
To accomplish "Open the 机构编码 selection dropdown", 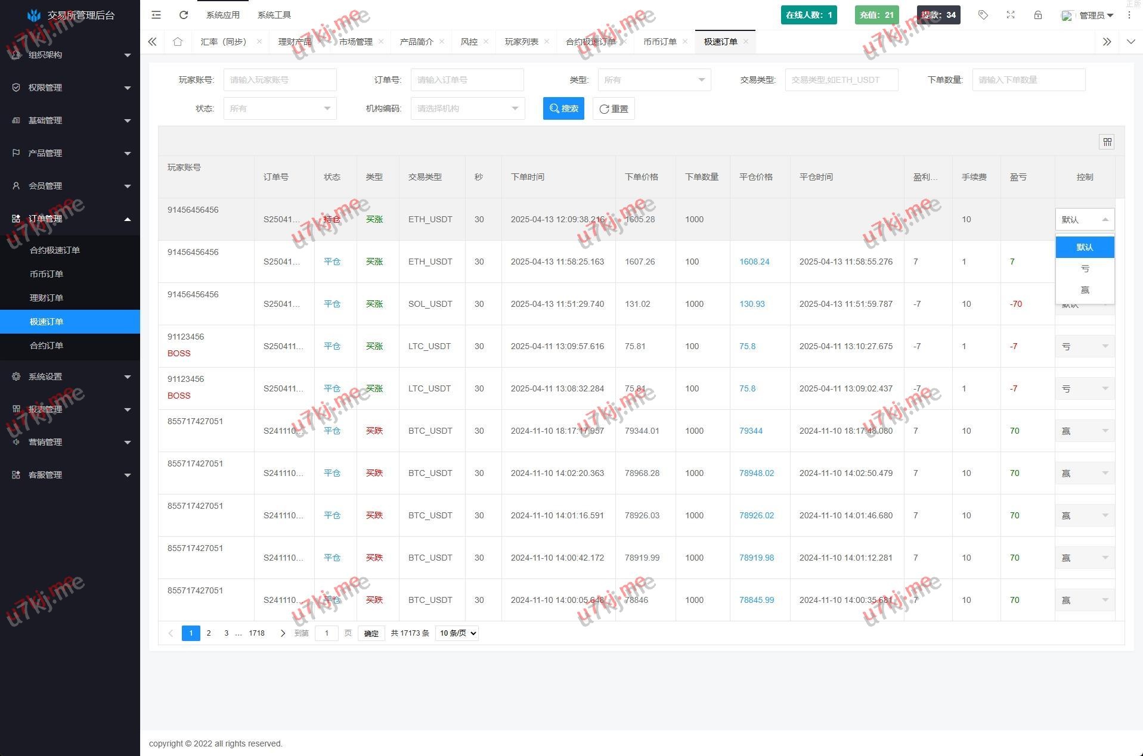I will [467, 108].
